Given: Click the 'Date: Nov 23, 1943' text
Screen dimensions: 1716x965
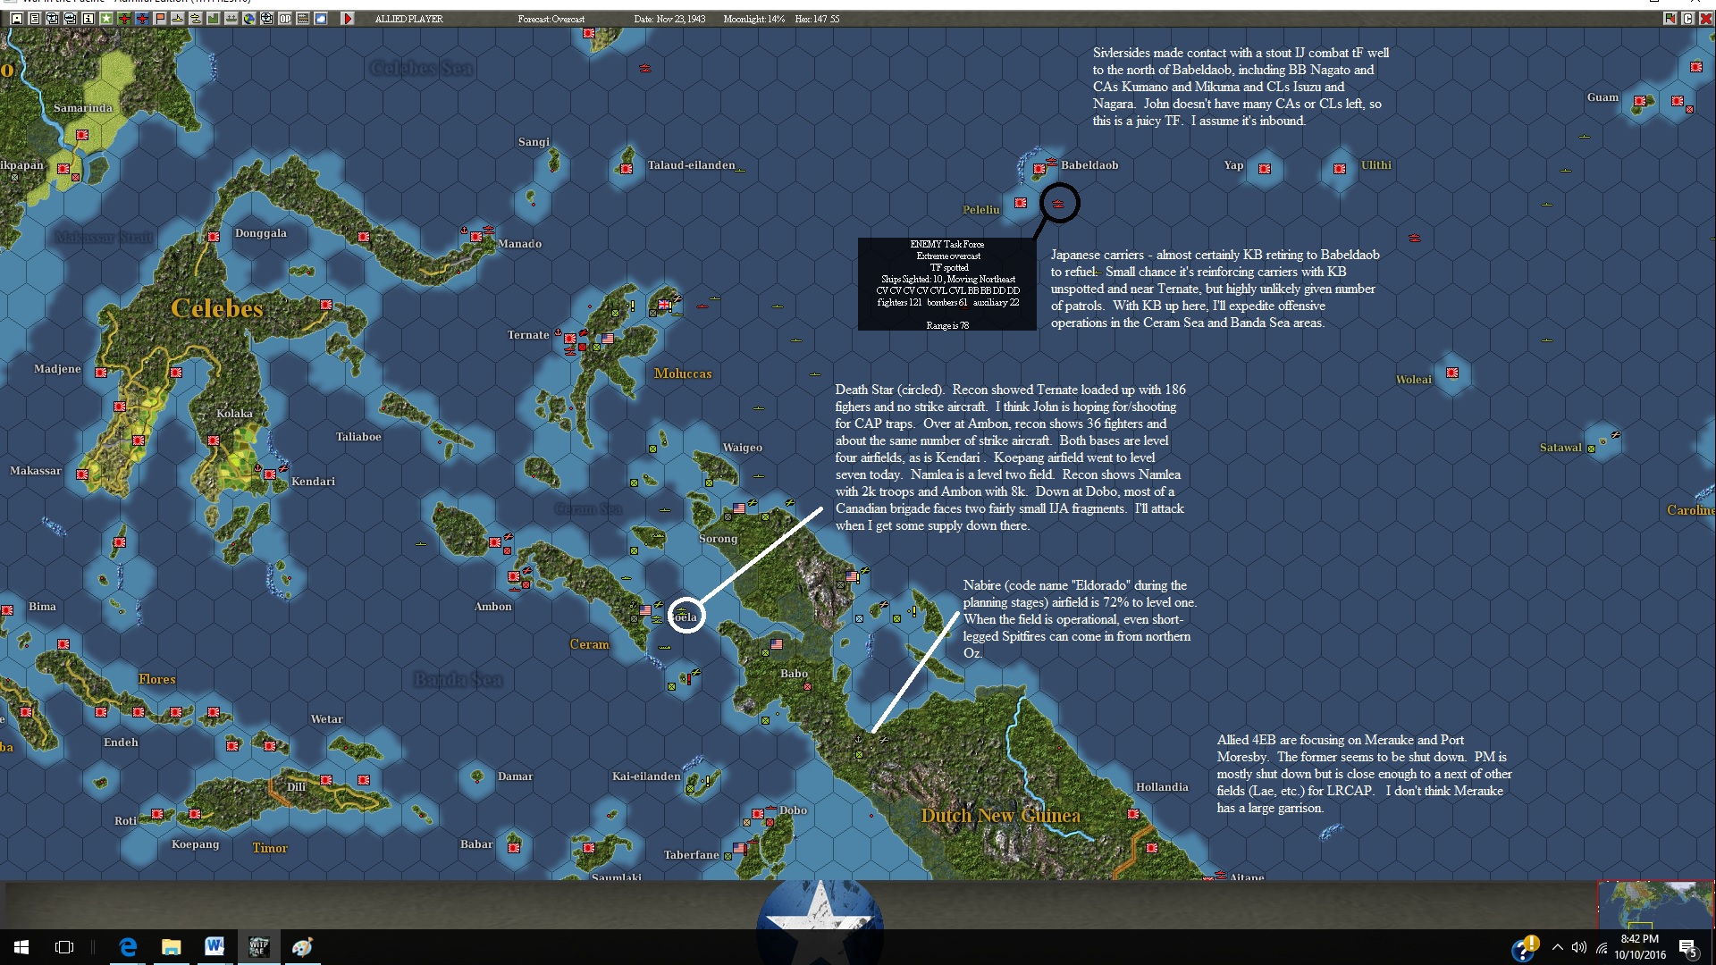Looking at the screenshot, I should coord(669,19).
